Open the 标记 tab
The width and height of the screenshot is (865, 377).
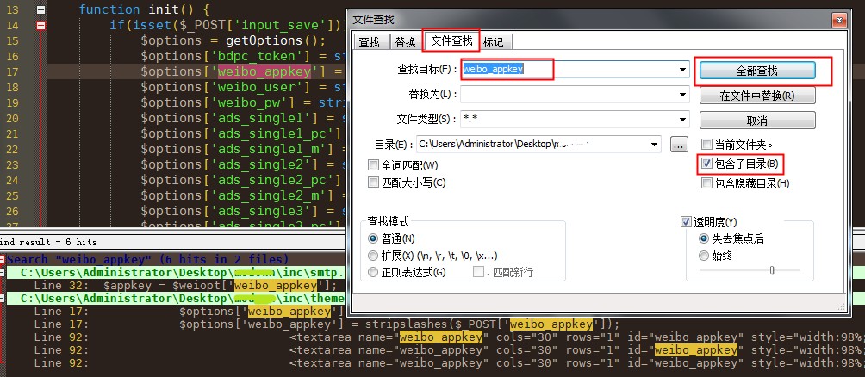[x=493, y=41]
